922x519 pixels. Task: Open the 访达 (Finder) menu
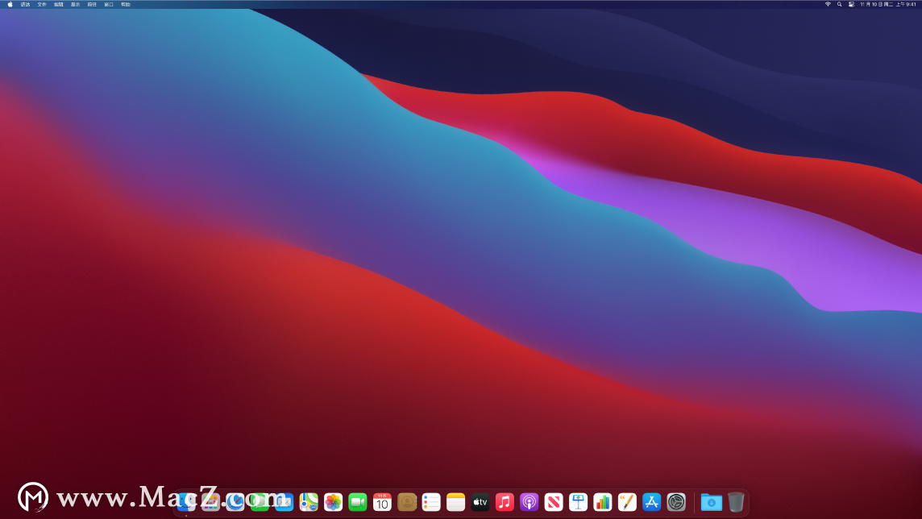(25, 4)
